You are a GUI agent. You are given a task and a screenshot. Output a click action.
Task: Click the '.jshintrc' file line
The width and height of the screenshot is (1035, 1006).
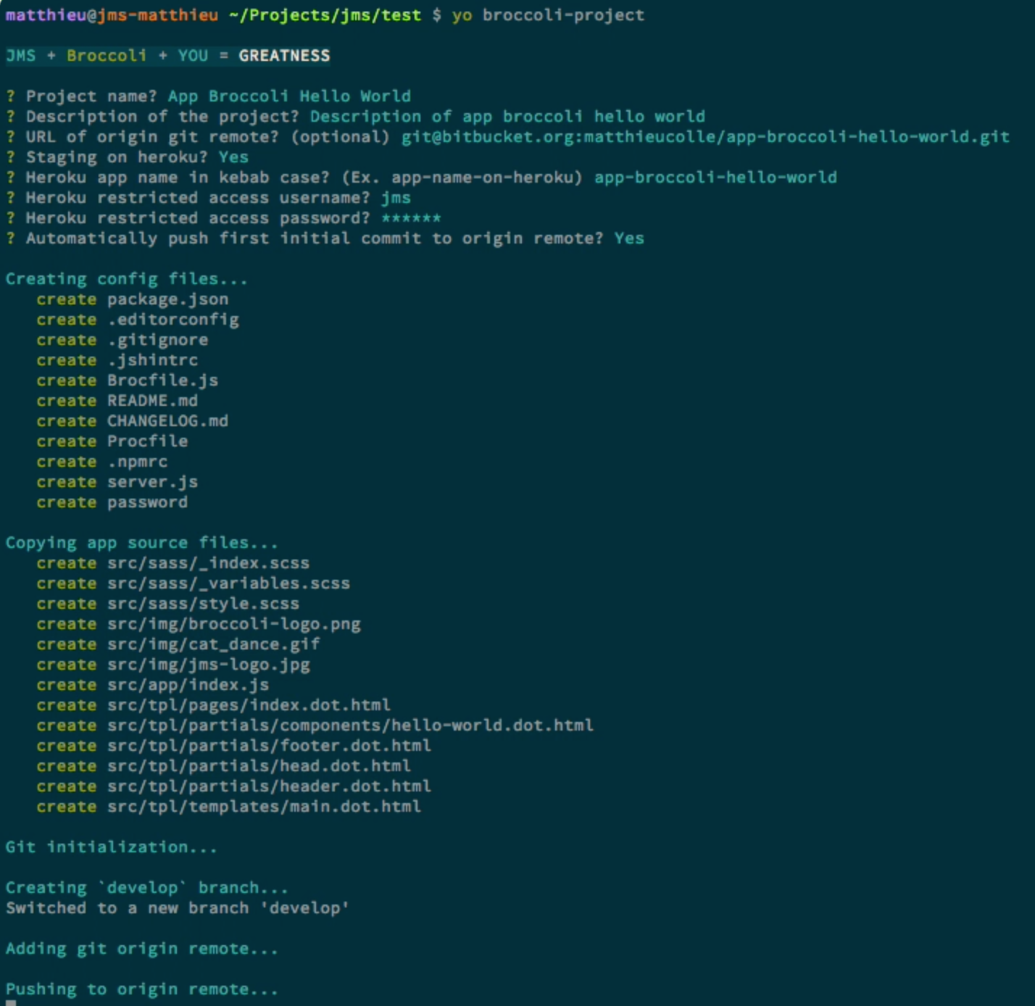(x=117, y=360)
